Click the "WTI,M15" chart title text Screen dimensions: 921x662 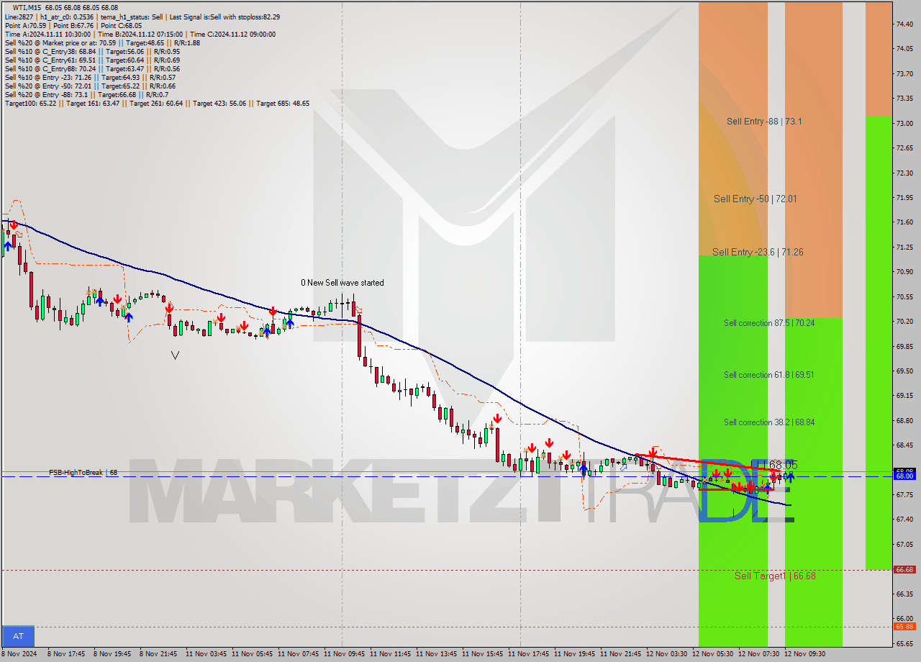point(27,8)
